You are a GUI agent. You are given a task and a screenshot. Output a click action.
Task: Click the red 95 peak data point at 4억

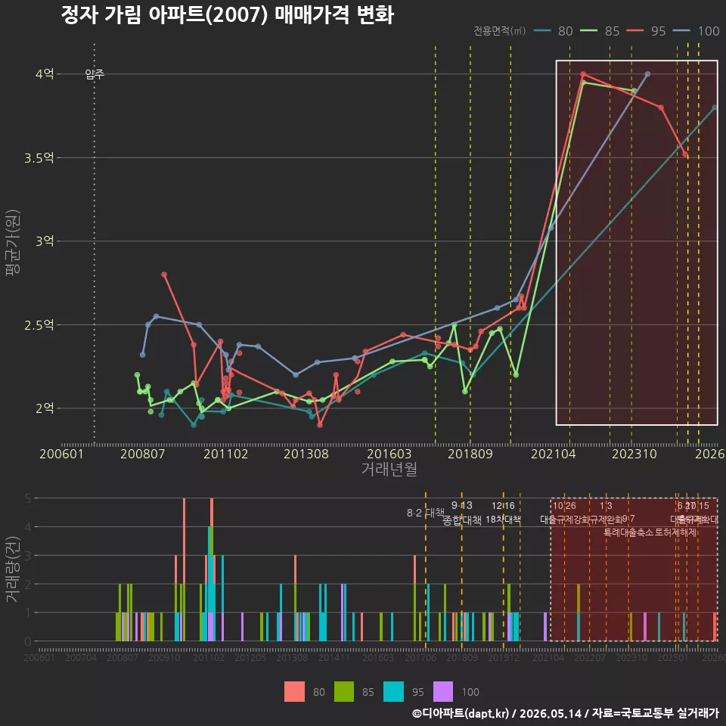(583, 74)
